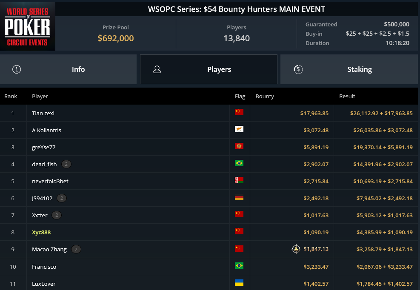Select the highlighted player Xyc888
The width and height of the screenshot is (420, 290).
tap(41, 233)
